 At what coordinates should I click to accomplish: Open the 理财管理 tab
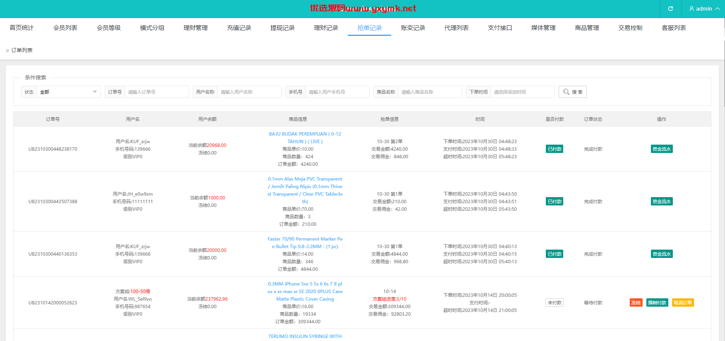pyautogui.click(x=195, y=28)
